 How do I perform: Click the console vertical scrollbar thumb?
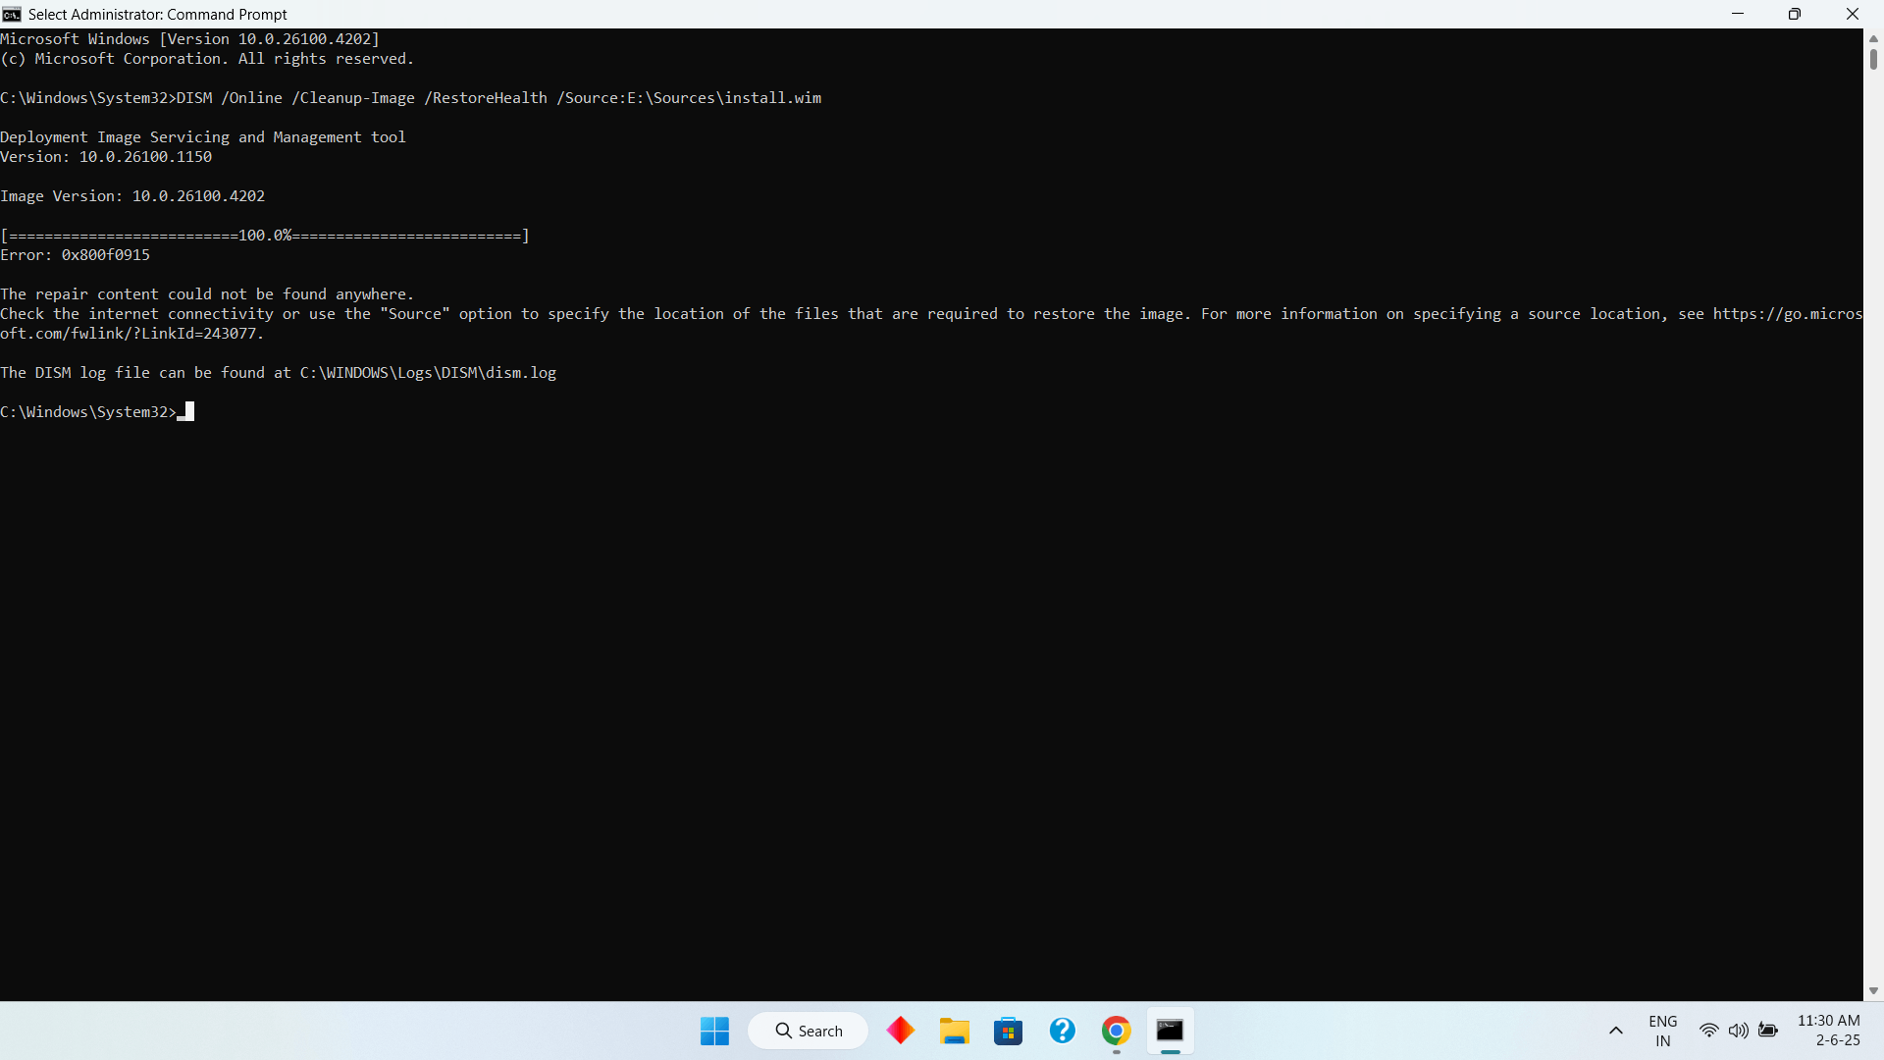click(x=1873, y=59)
